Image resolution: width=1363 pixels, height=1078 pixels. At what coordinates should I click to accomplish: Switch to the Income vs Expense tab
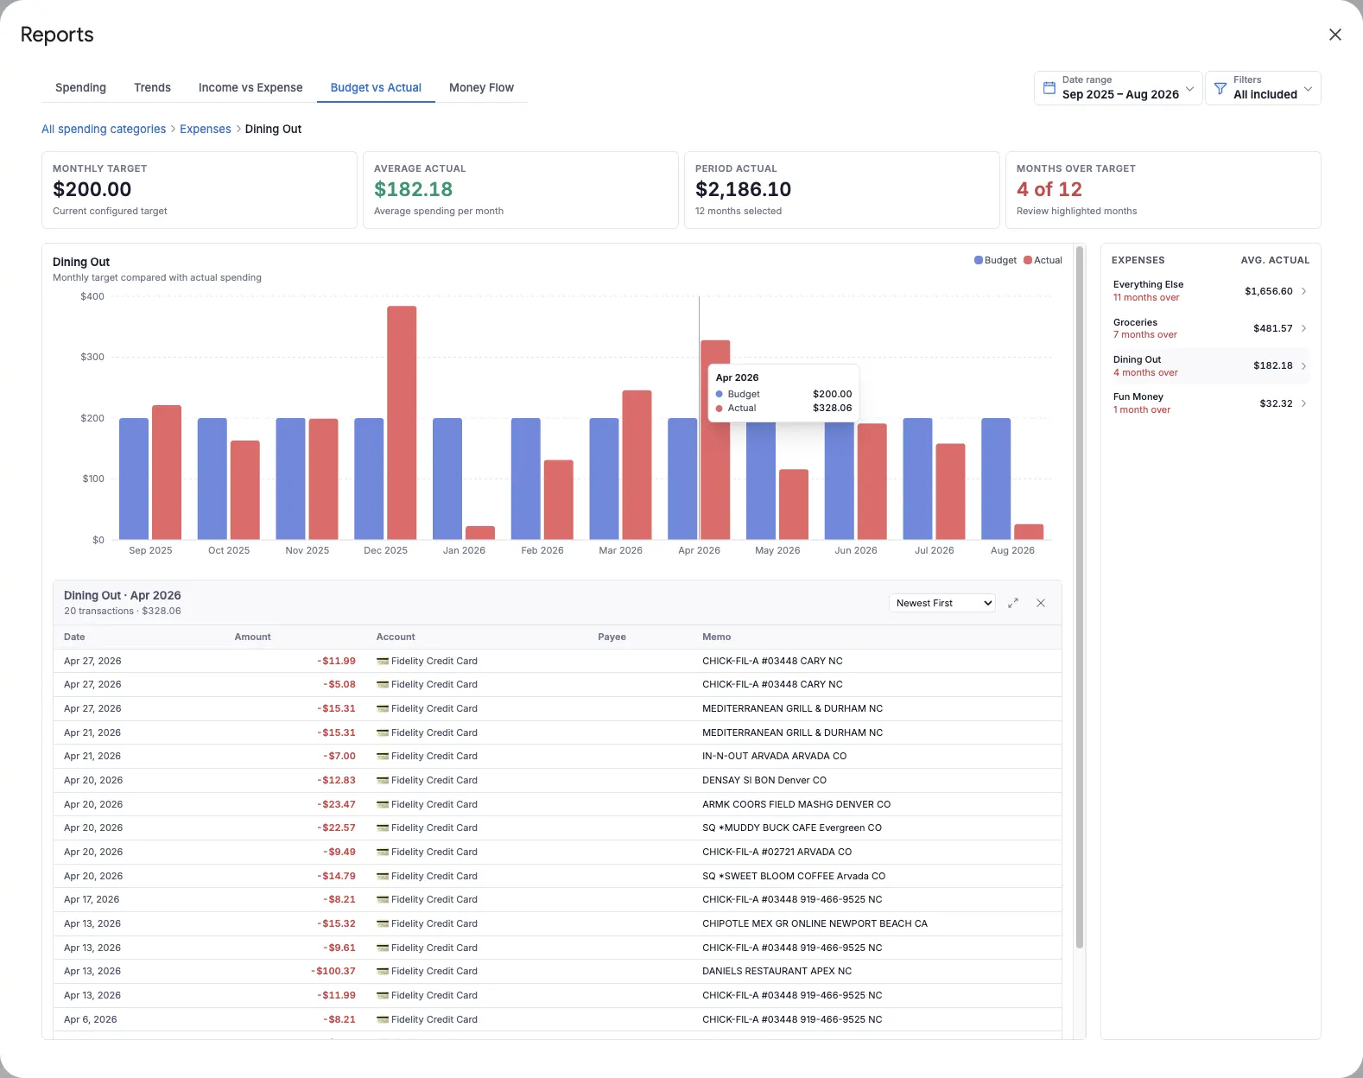[x=250, y=87]
